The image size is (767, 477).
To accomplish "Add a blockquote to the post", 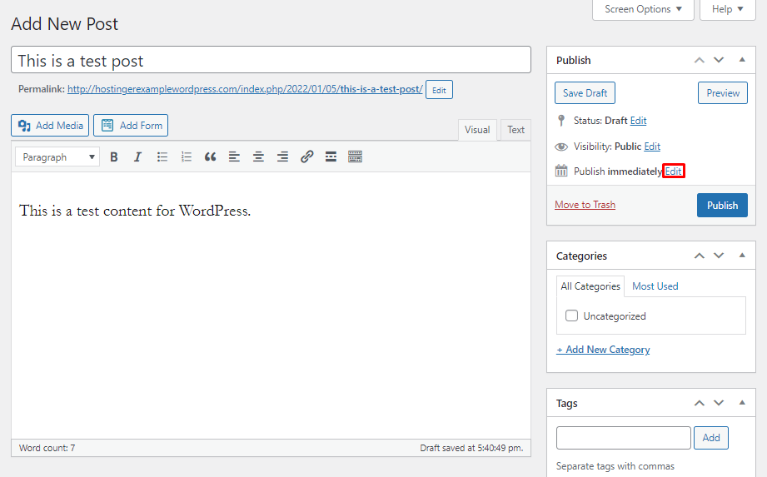I will [211, 157].
